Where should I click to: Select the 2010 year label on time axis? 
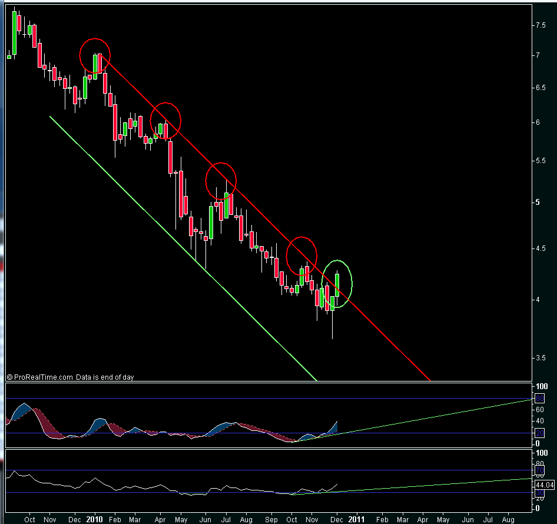tap(94, 519)
